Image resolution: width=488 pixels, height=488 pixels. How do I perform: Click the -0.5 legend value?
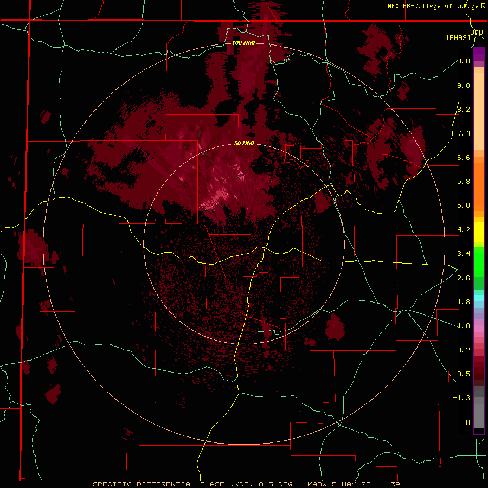pos(461,374)
